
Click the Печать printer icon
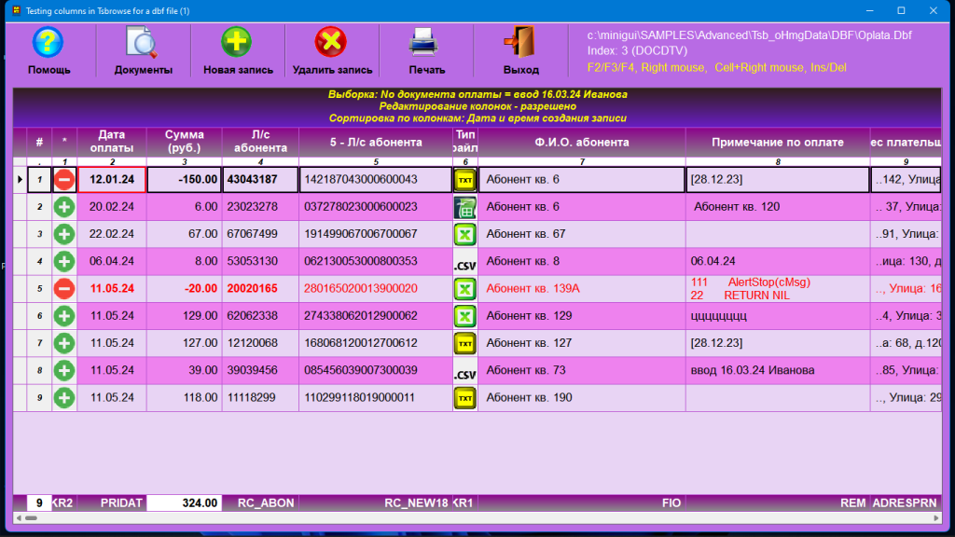click(x=423, y=43)
